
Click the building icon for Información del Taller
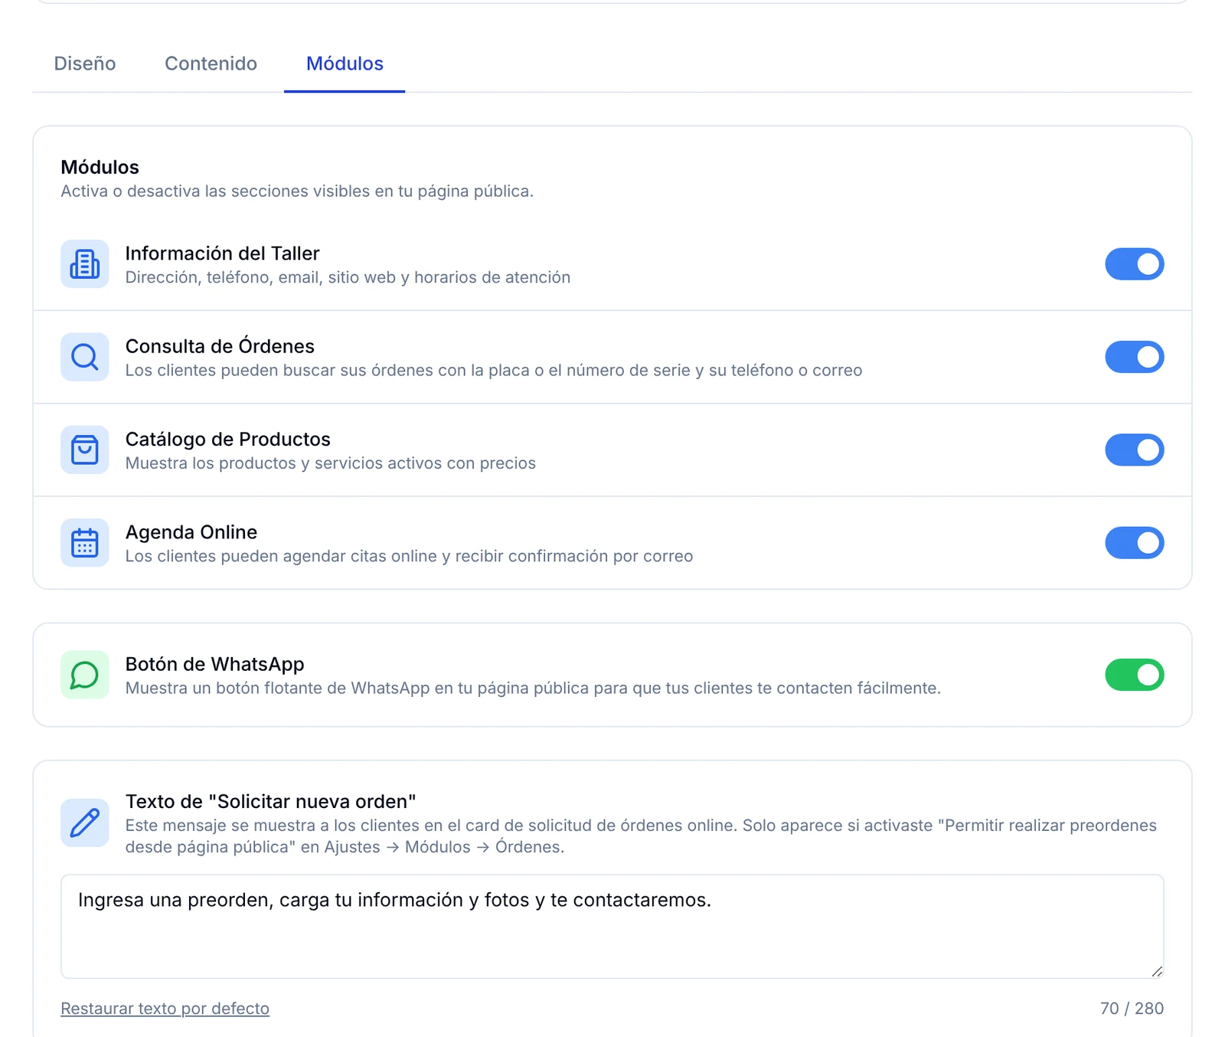click(84, 264)
